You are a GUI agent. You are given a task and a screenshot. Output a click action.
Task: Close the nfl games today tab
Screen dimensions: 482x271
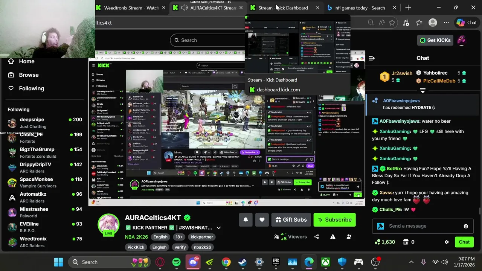point(394,8)
